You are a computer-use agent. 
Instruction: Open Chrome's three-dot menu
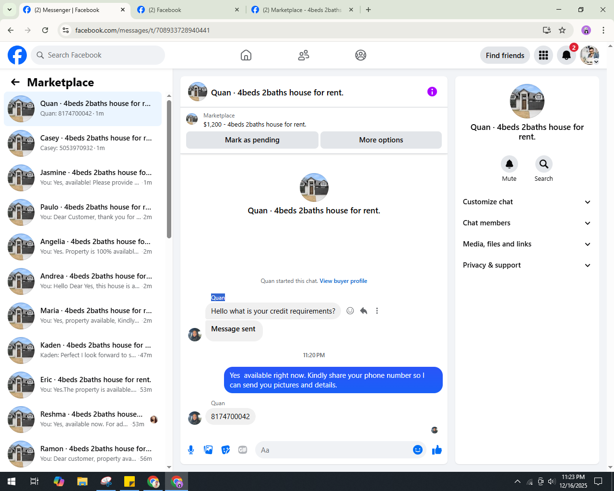pos(603,30)
